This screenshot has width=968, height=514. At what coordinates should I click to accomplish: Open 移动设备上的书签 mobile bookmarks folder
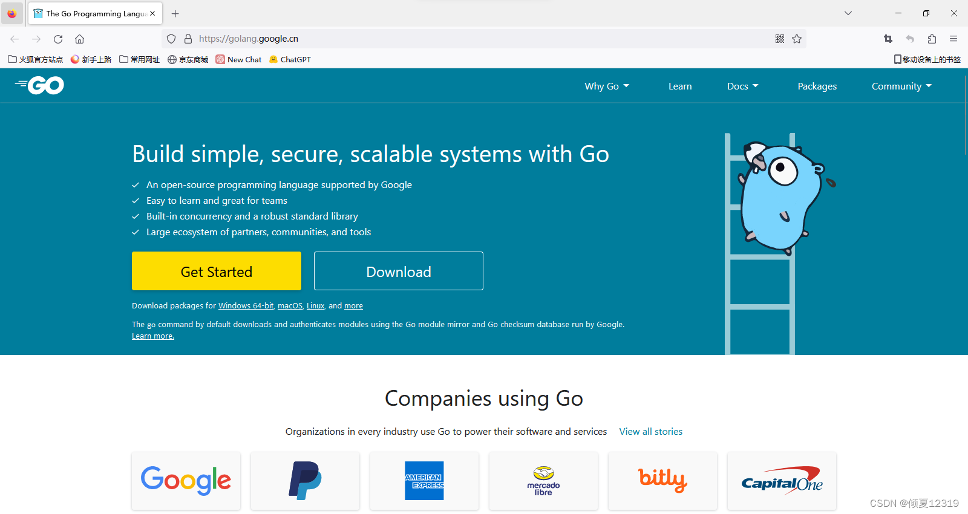(x=927, y=59)
